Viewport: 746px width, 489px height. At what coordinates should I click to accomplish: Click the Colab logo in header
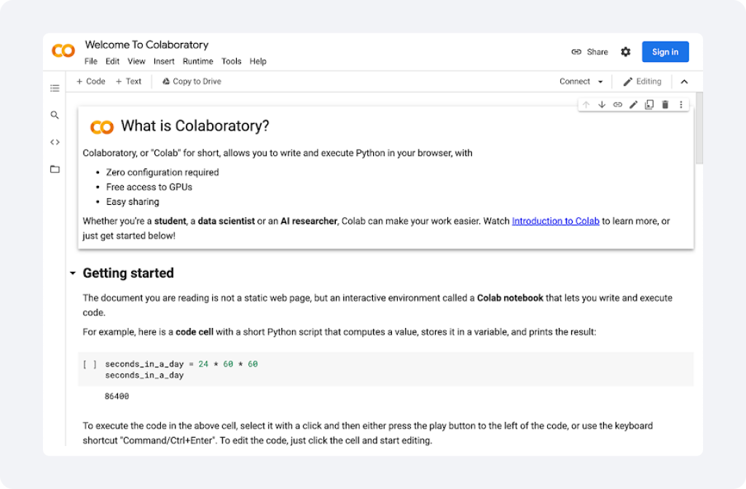click(63, 50)
